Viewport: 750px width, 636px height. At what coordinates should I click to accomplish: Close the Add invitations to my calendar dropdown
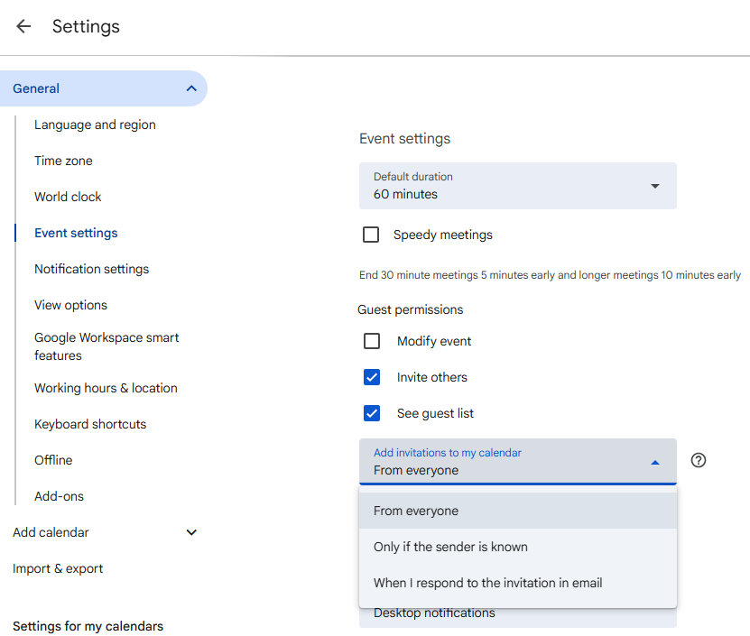(x=517, y=462)
